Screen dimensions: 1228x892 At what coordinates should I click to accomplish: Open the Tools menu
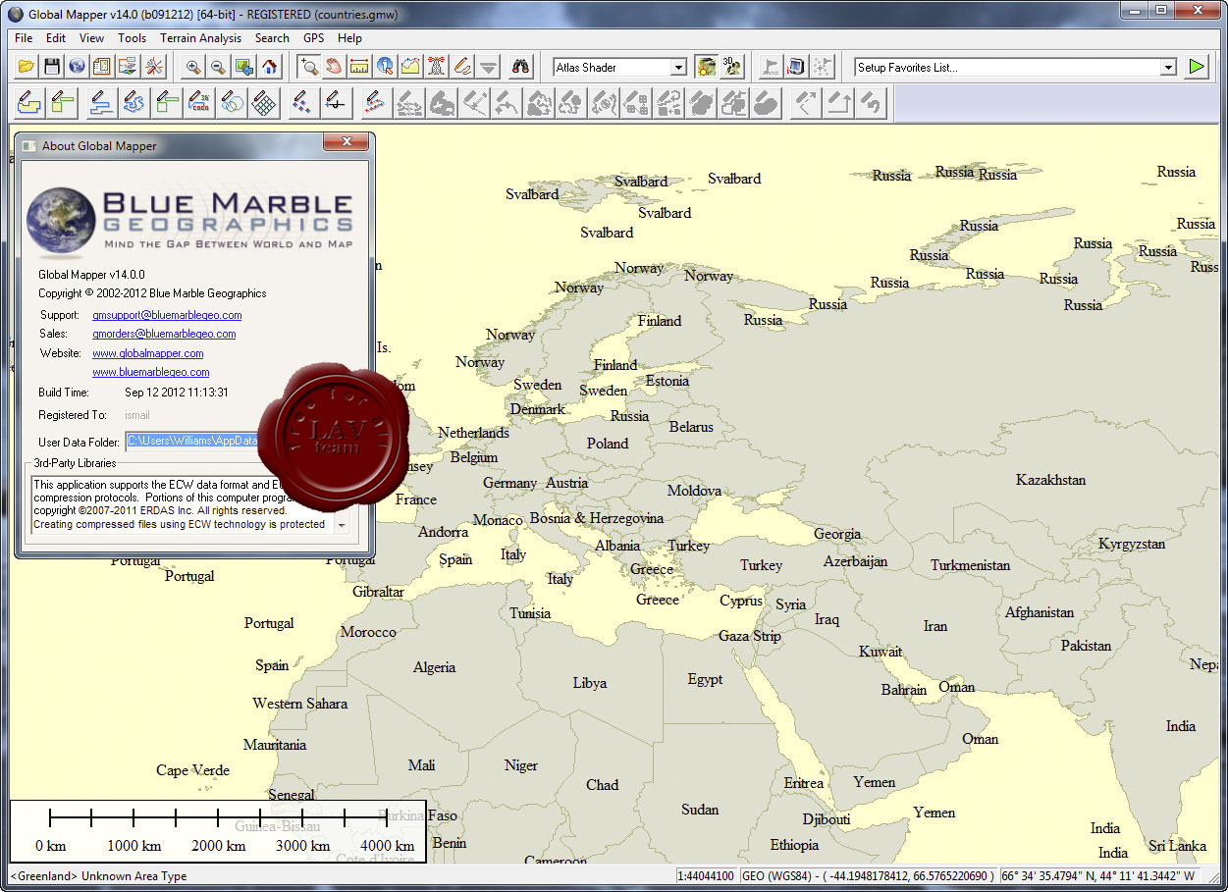[132, 38]
